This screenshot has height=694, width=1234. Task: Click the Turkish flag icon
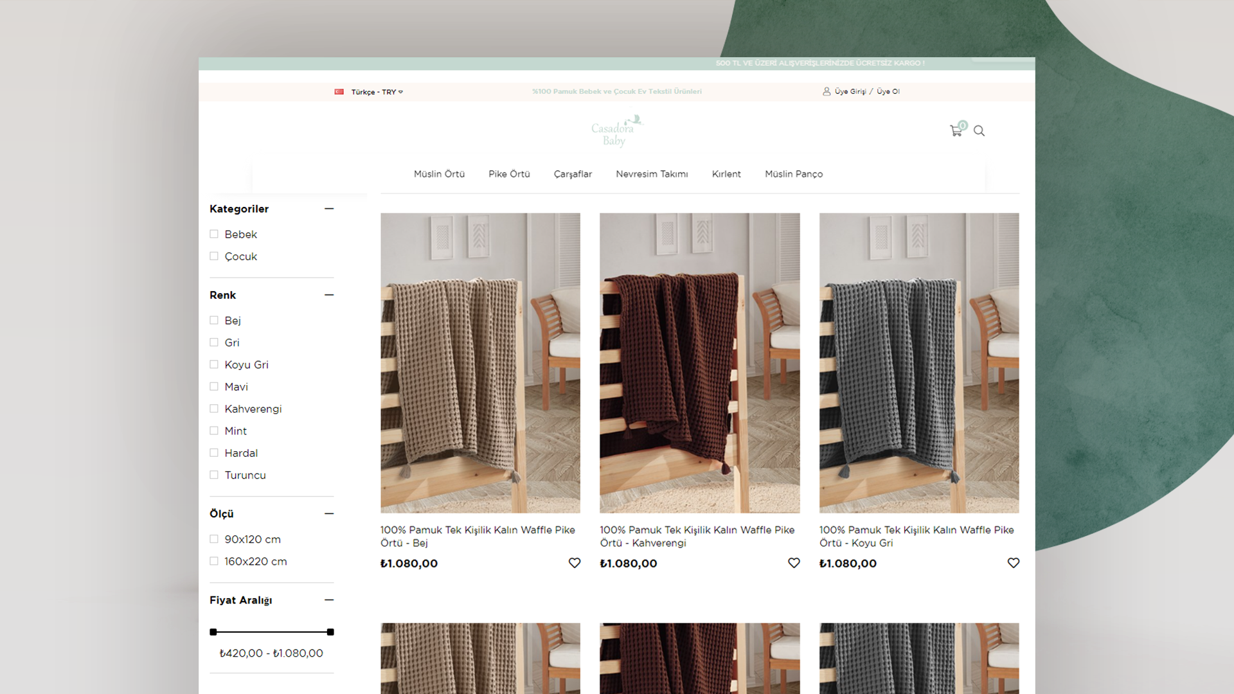pos(339,92)
